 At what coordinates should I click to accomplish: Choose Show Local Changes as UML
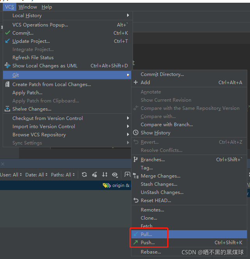click(67, 65)
